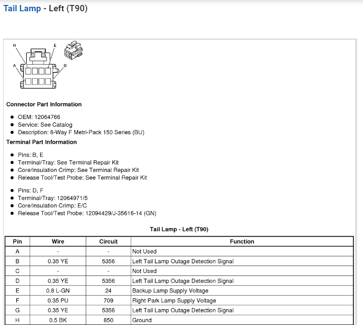Viewport: 363px width, 325px height.
Task: Click Core/Insulation Crimp: See Terminal Repair Kit
Action: click(78, 170)
